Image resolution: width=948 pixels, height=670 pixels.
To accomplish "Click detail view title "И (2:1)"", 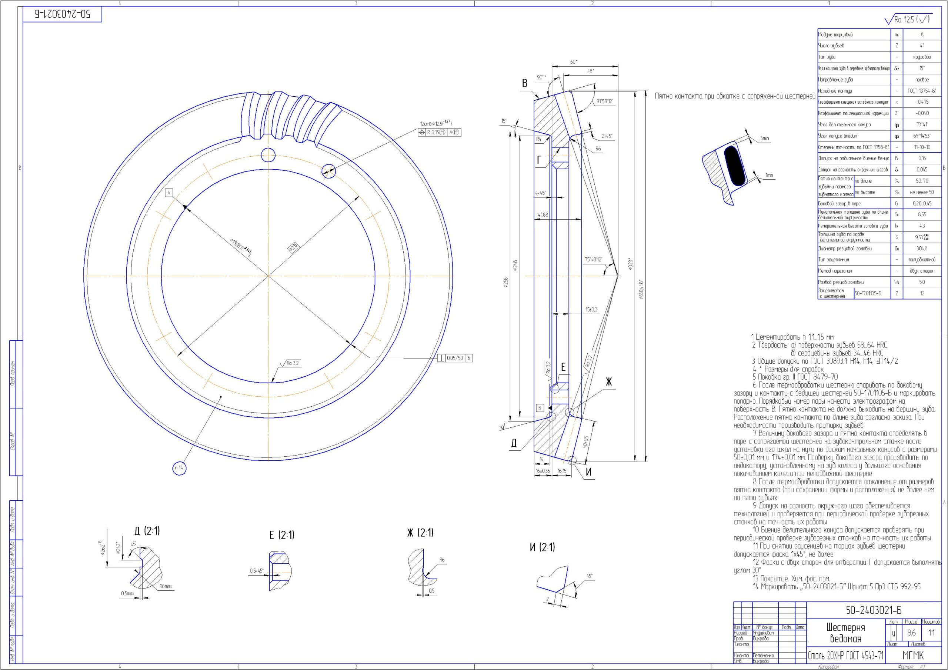I will click(542, 547).
